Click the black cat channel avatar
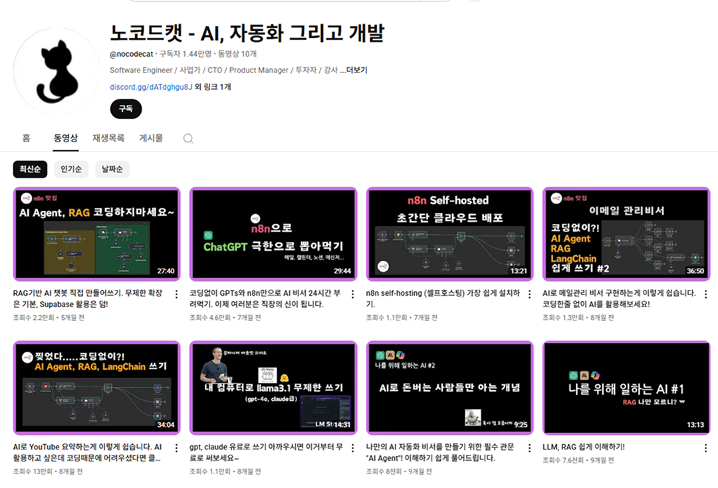718x488 pixels. click(x=57, y=71)
